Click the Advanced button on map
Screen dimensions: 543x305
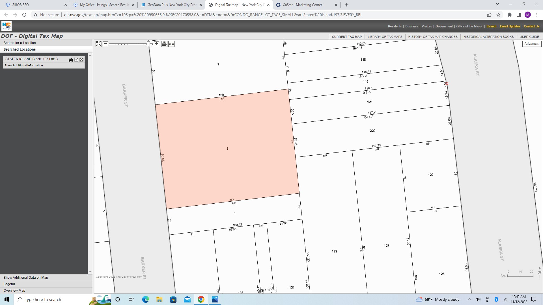point(532,44)
